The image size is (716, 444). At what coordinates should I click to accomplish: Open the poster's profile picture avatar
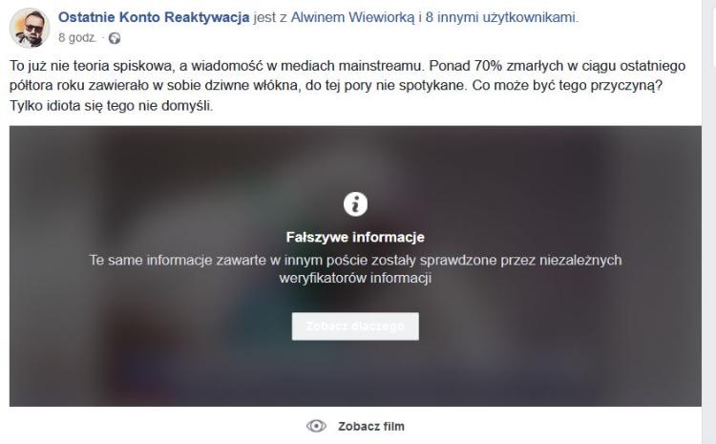(30, 28)
